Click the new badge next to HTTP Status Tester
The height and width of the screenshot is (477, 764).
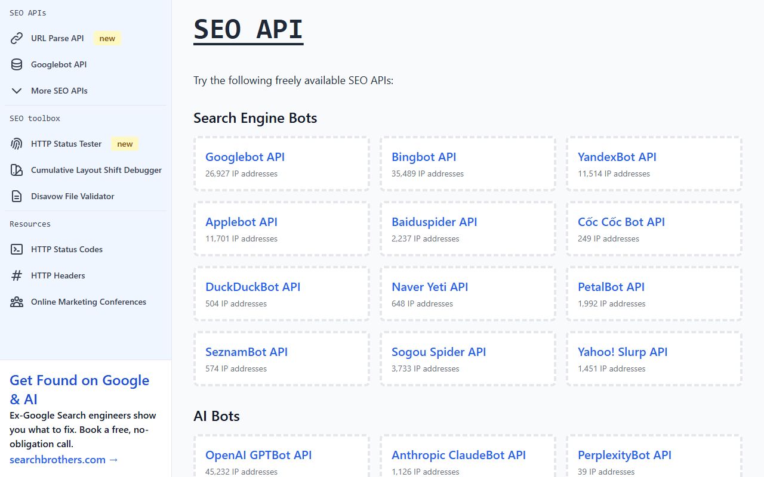[x=125, y=144]
